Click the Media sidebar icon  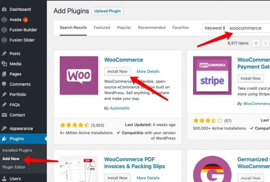4,64
